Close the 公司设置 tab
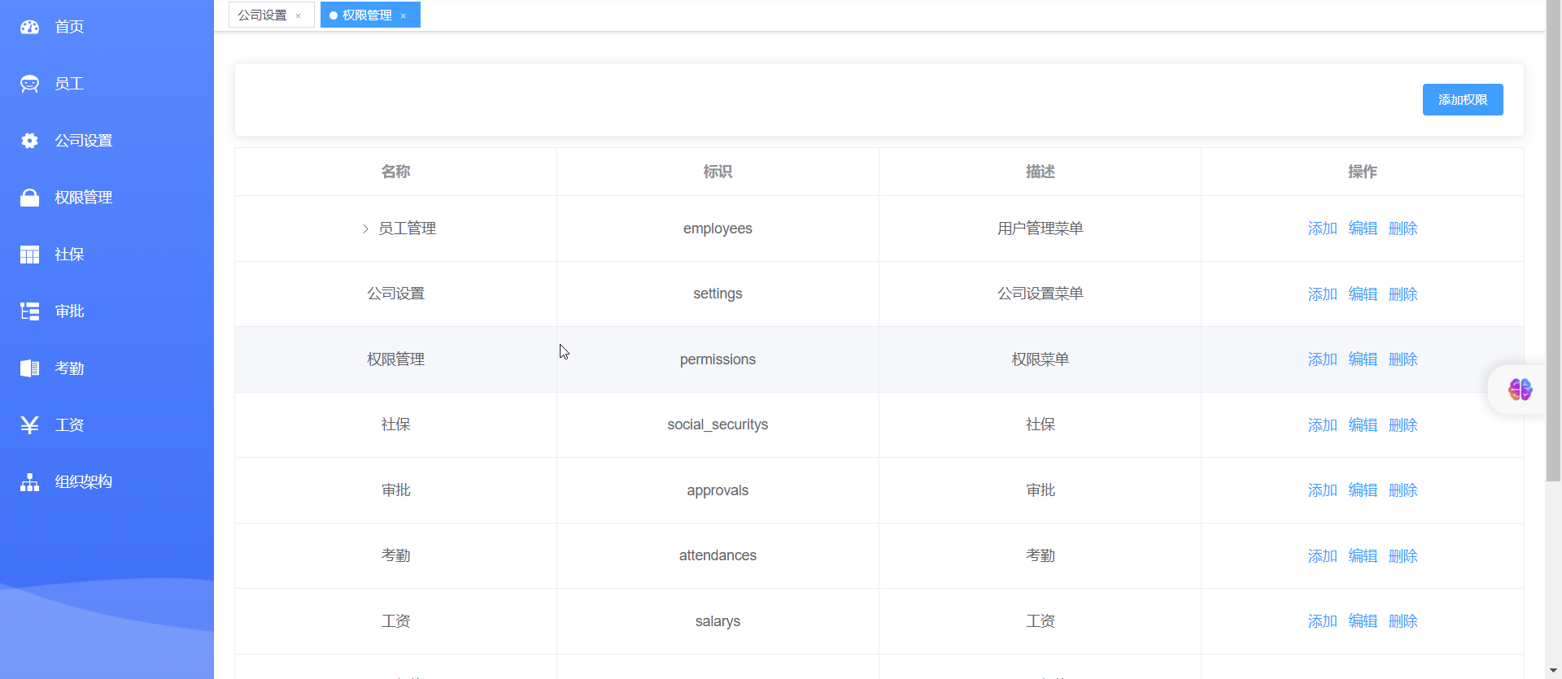 coord(299,15)
